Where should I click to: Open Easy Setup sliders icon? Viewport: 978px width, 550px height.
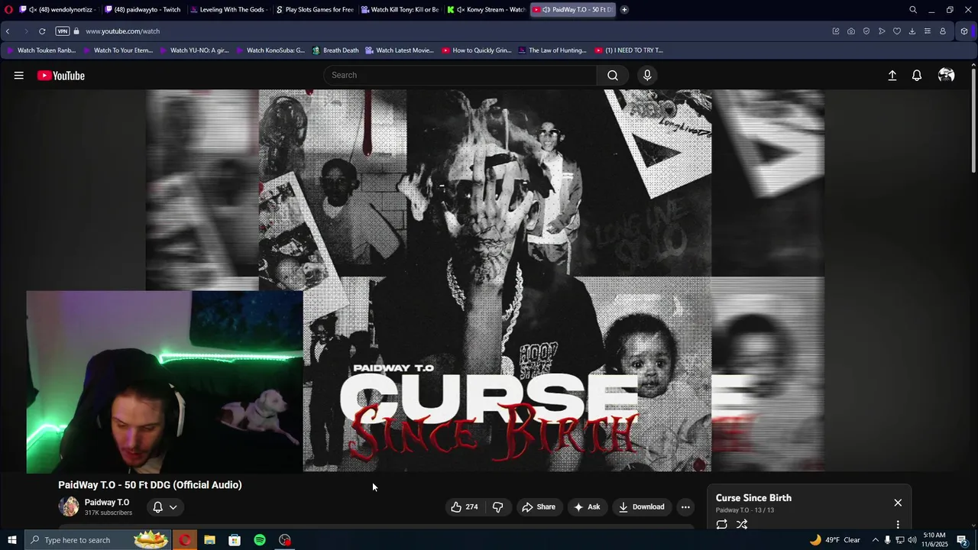[x=927, y=31]
